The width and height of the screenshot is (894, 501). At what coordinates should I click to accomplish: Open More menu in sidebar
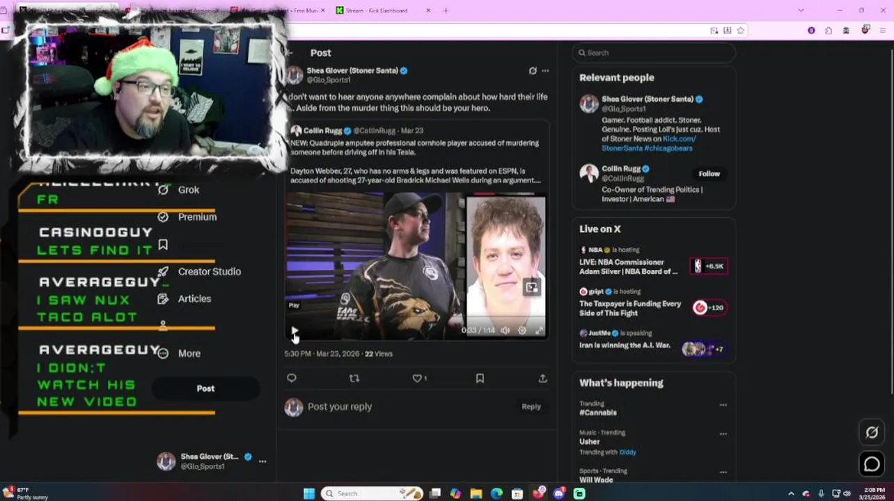[179, 353]
